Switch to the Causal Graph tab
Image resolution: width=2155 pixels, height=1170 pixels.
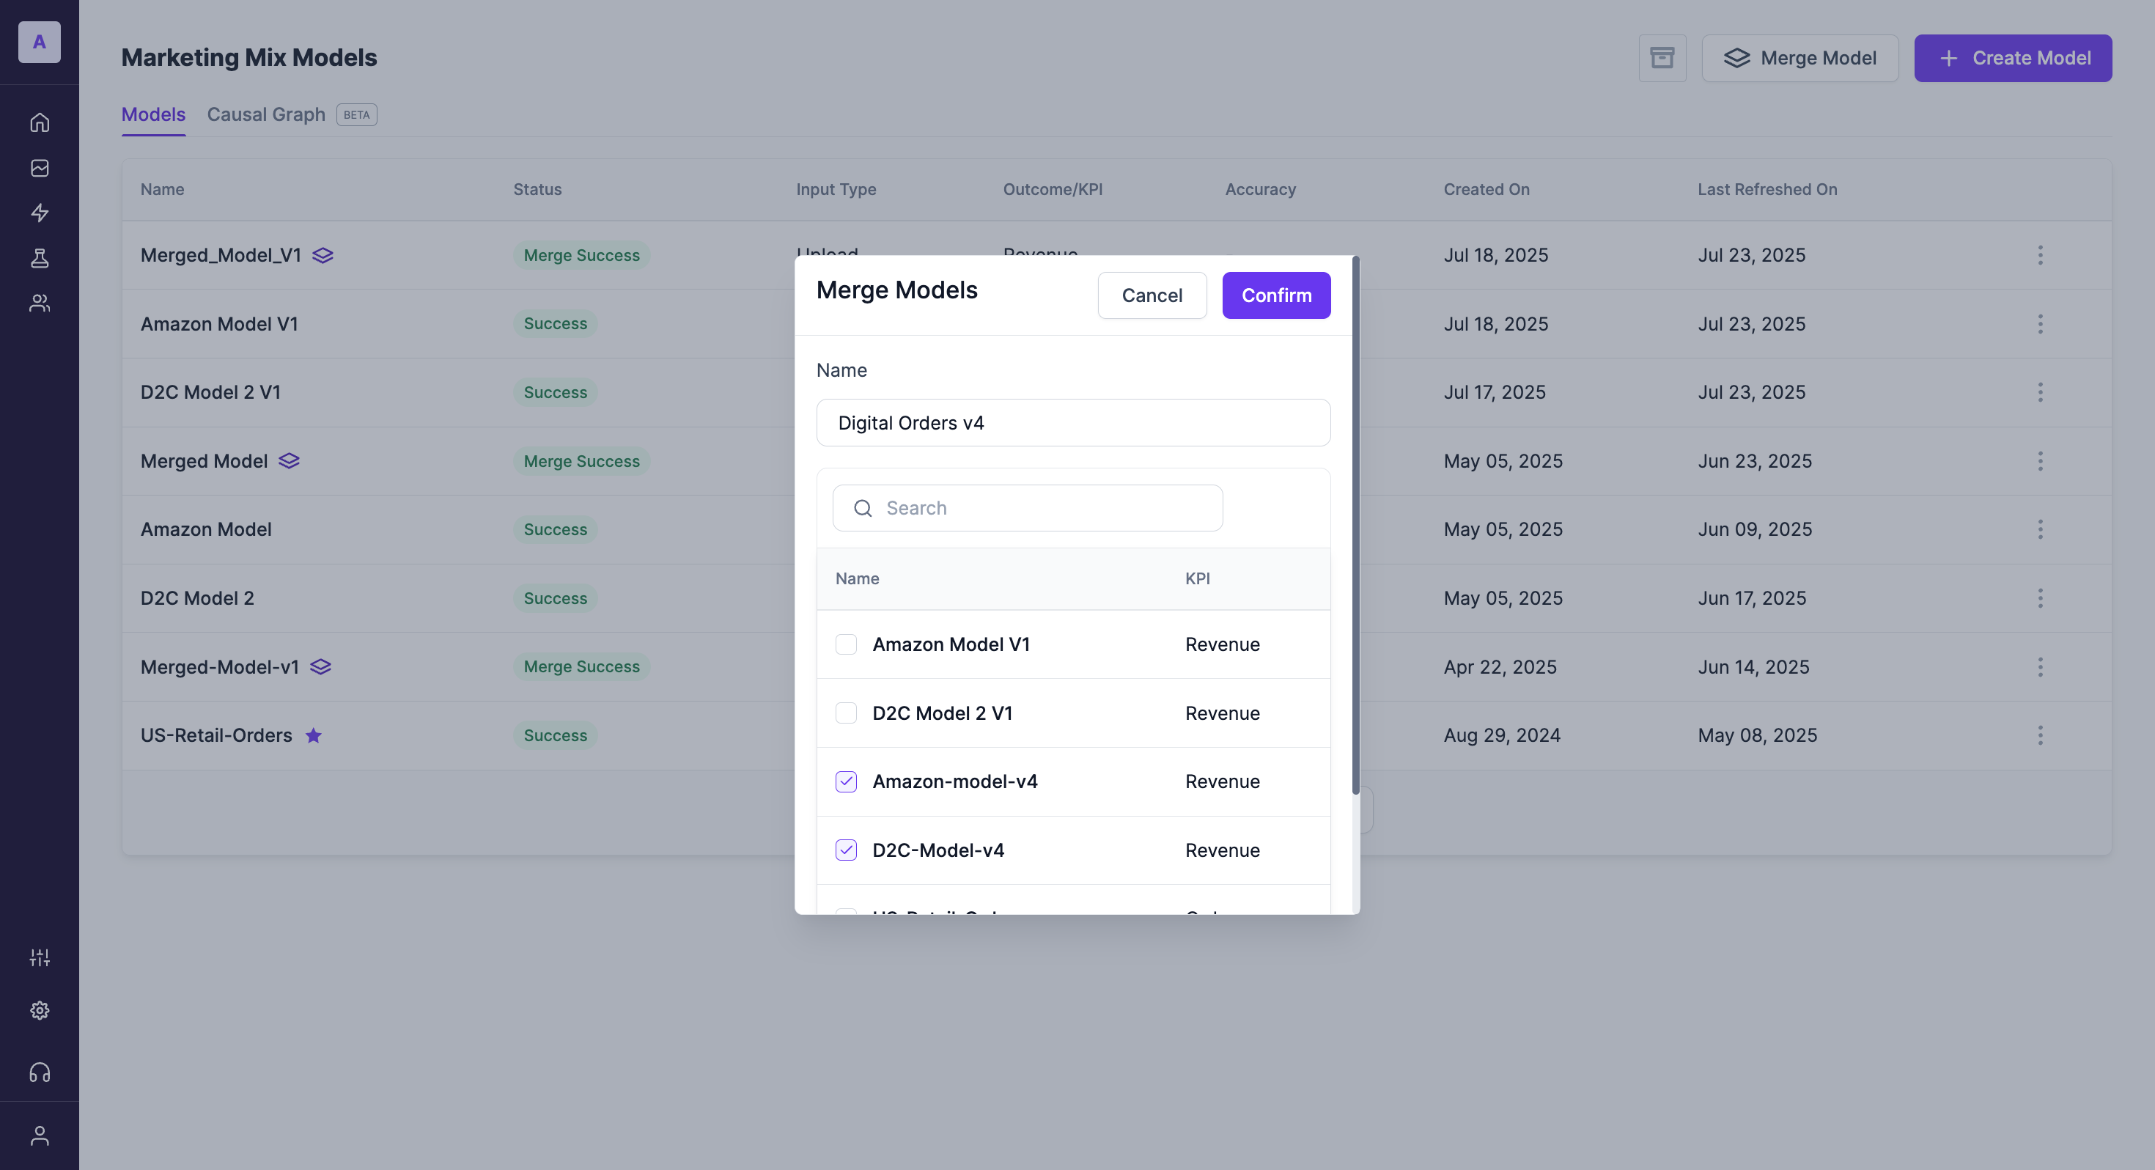pyautogui.click(x=266, y=114)
